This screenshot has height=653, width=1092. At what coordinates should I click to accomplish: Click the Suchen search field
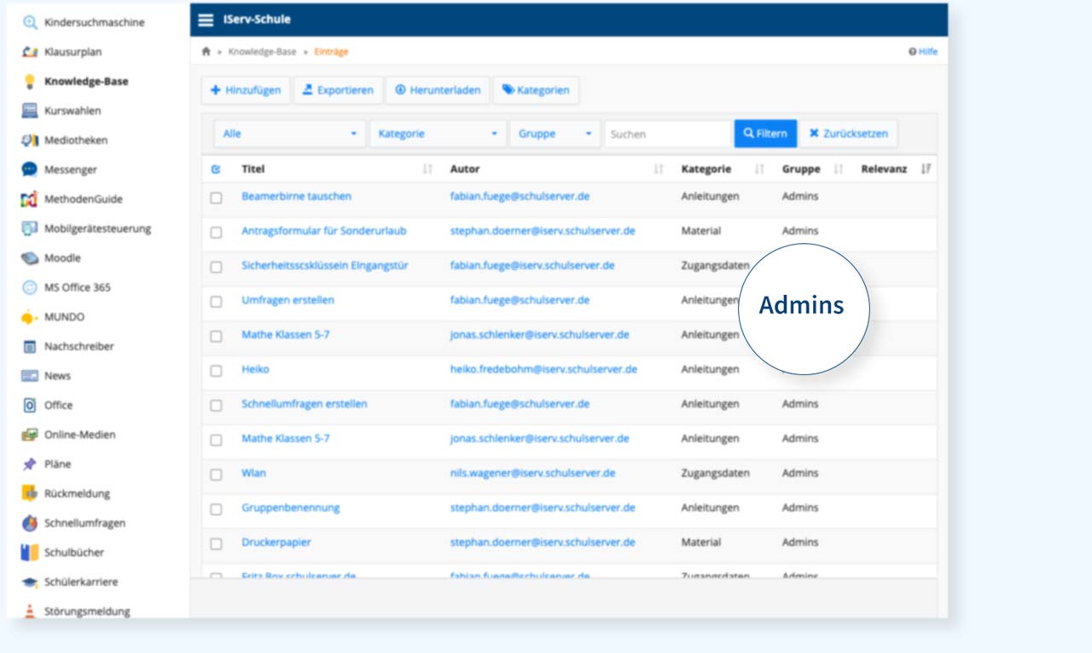668,134
